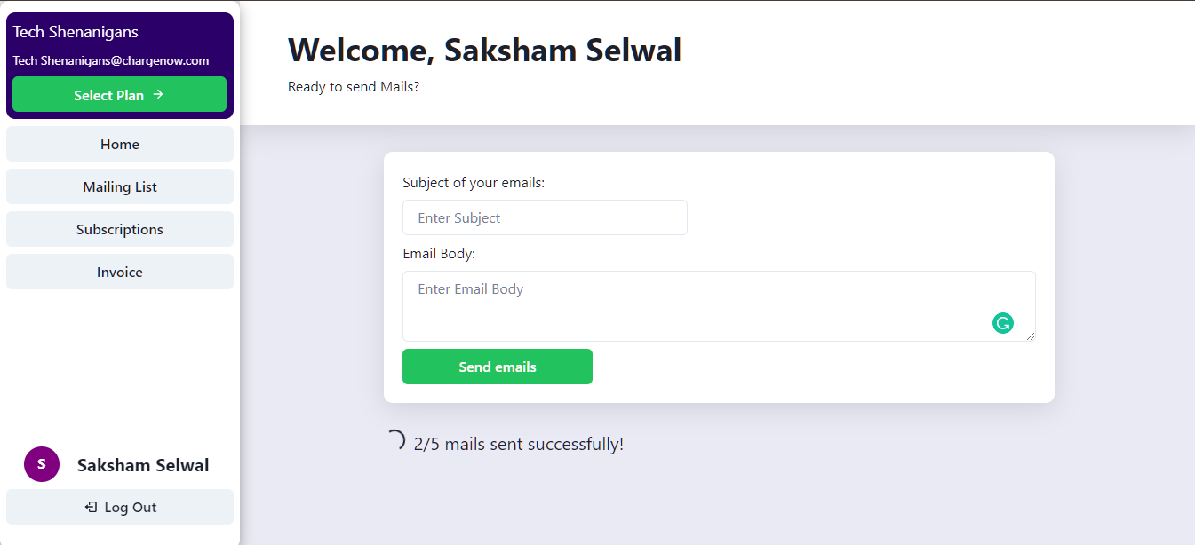This screenshot has width=1195, height=545.
Task: Click the Tech Shenanigans organization name
Action: [x=76, y=32]
